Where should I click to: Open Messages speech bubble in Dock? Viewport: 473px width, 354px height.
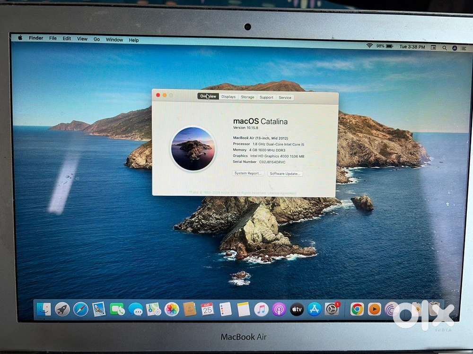coord(136,309)
